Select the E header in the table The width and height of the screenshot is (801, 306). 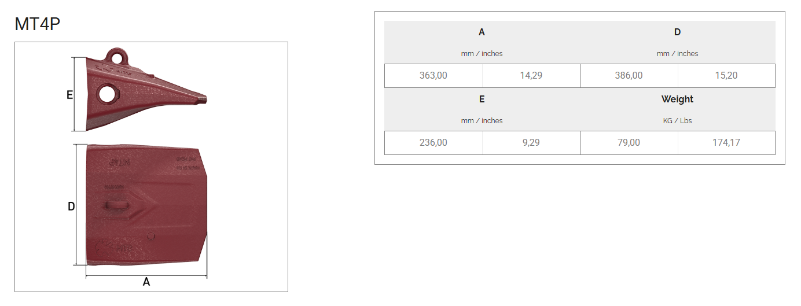pos(482,99)
